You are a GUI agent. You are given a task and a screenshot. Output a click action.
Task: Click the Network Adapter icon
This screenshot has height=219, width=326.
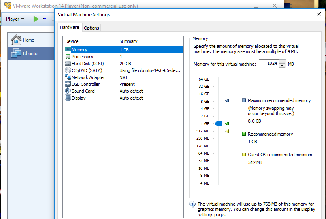[x=68, y=77]
